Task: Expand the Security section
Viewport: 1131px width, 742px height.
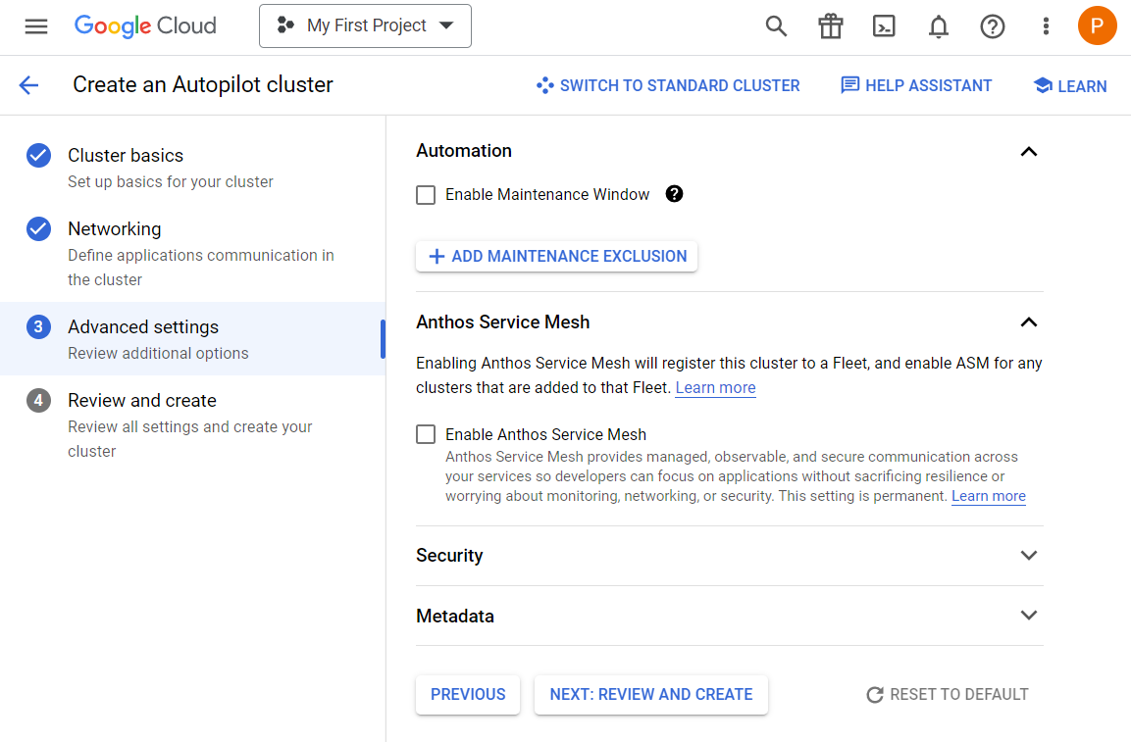Action: point(1028,556)
